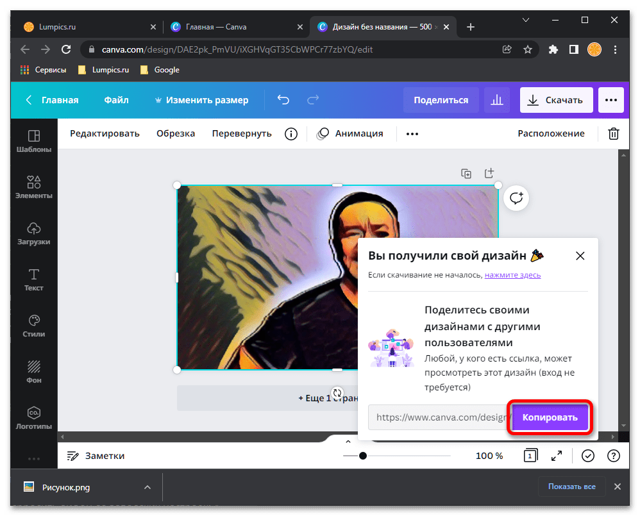Click the checkmark circle icon in bottom bar
The height and width of the screenshot is (516, 640).
tap(588, 456)
